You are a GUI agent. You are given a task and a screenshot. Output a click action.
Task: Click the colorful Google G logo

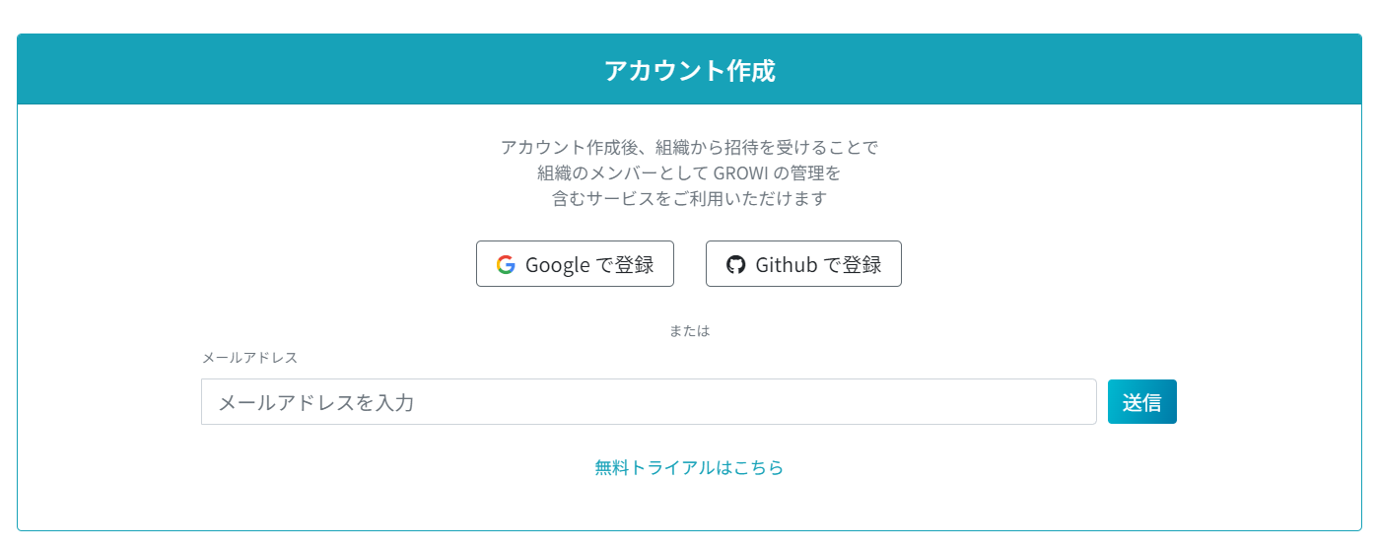coord(506,264)
